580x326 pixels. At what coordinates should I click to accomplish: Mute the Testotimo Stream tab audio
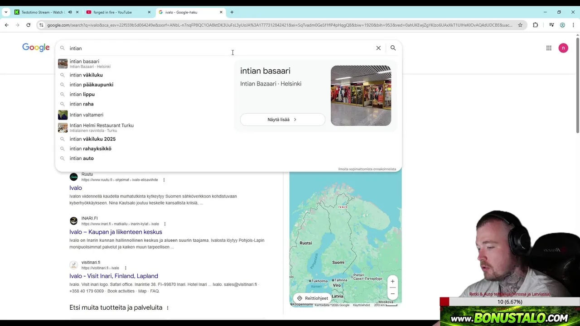pos(70,12)
